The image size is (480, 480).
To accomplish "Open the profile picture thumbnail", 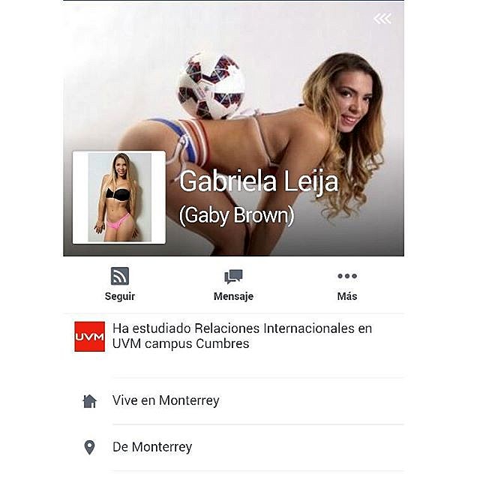I will tap(119, 197).
